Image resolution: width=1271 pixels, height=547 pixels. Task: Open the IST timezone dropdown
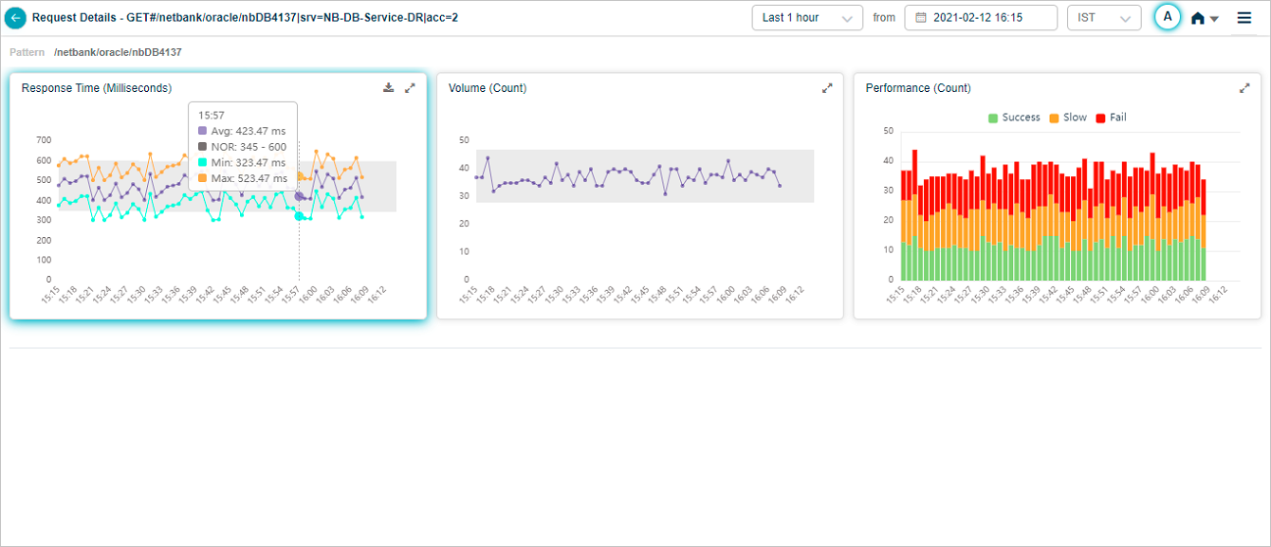(1103, 18)
